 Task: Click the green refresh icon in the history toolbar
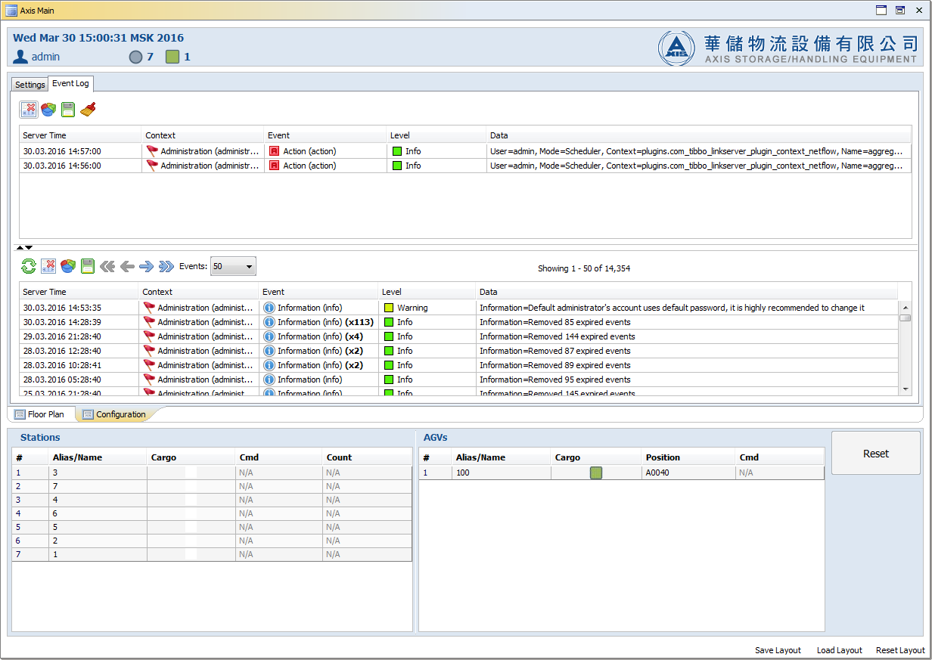click(29, 266)
